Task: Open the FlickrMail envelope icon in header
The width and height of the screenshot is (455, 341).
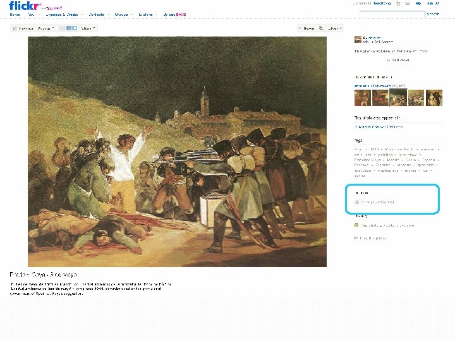Action: tap(408, 4)
